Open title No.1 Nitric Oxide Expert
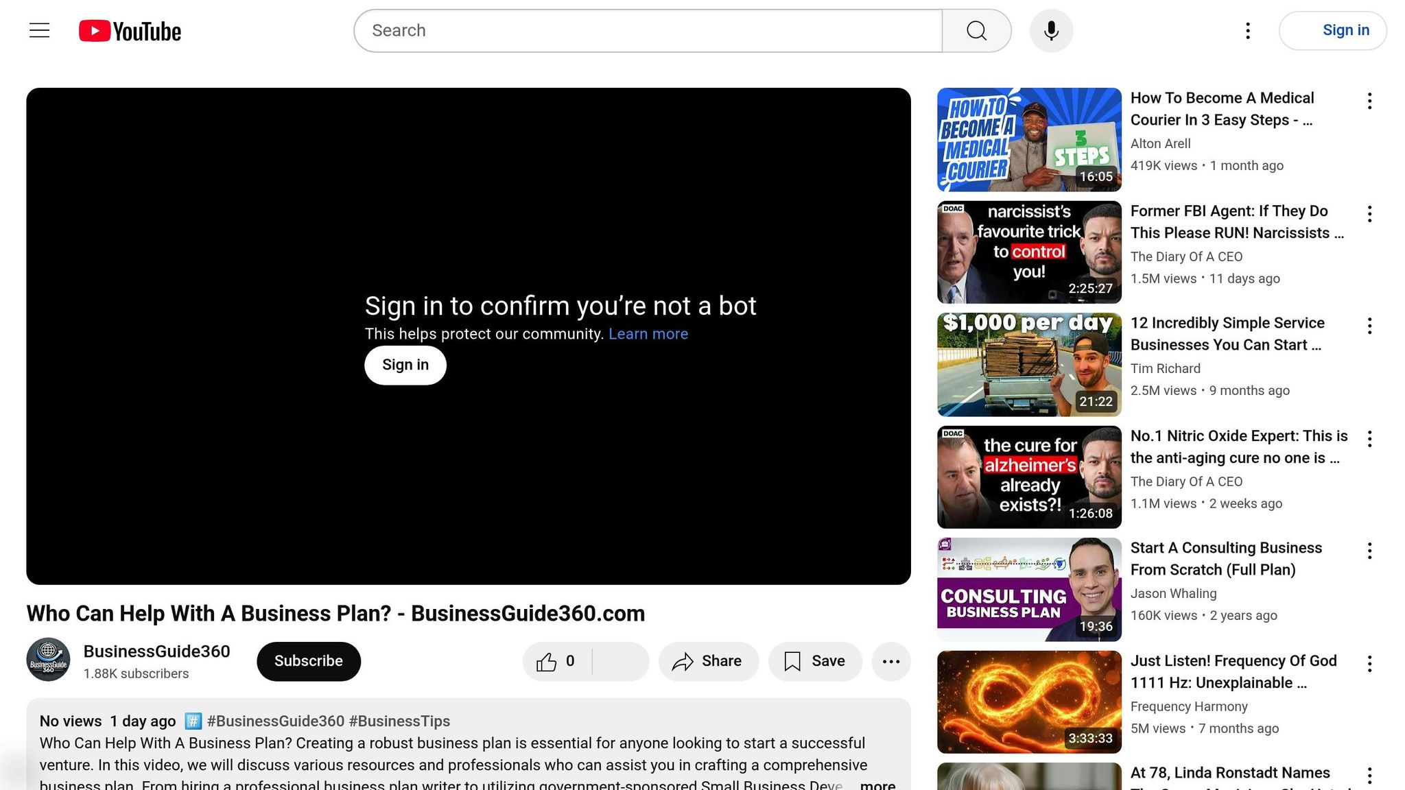The image size is (1405, 790). click(1239, 447)
